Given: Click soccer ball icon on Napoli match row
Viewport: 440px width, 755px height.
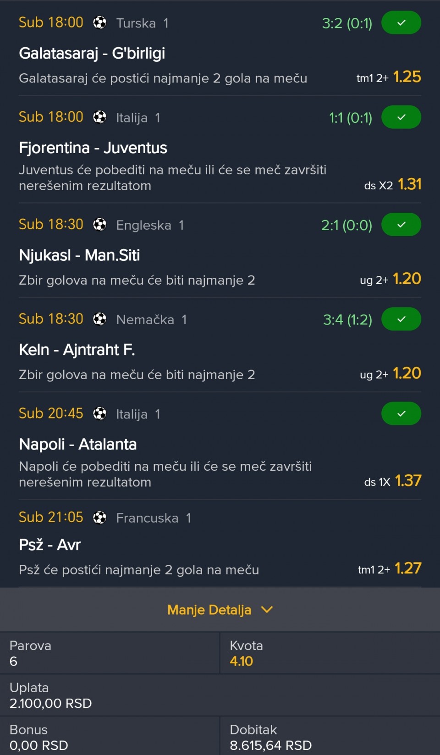Looking at the screenshot, I should 99,414.
